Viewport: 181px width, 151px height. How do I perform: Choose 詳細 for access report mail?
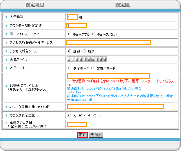(x=70, y=51)
